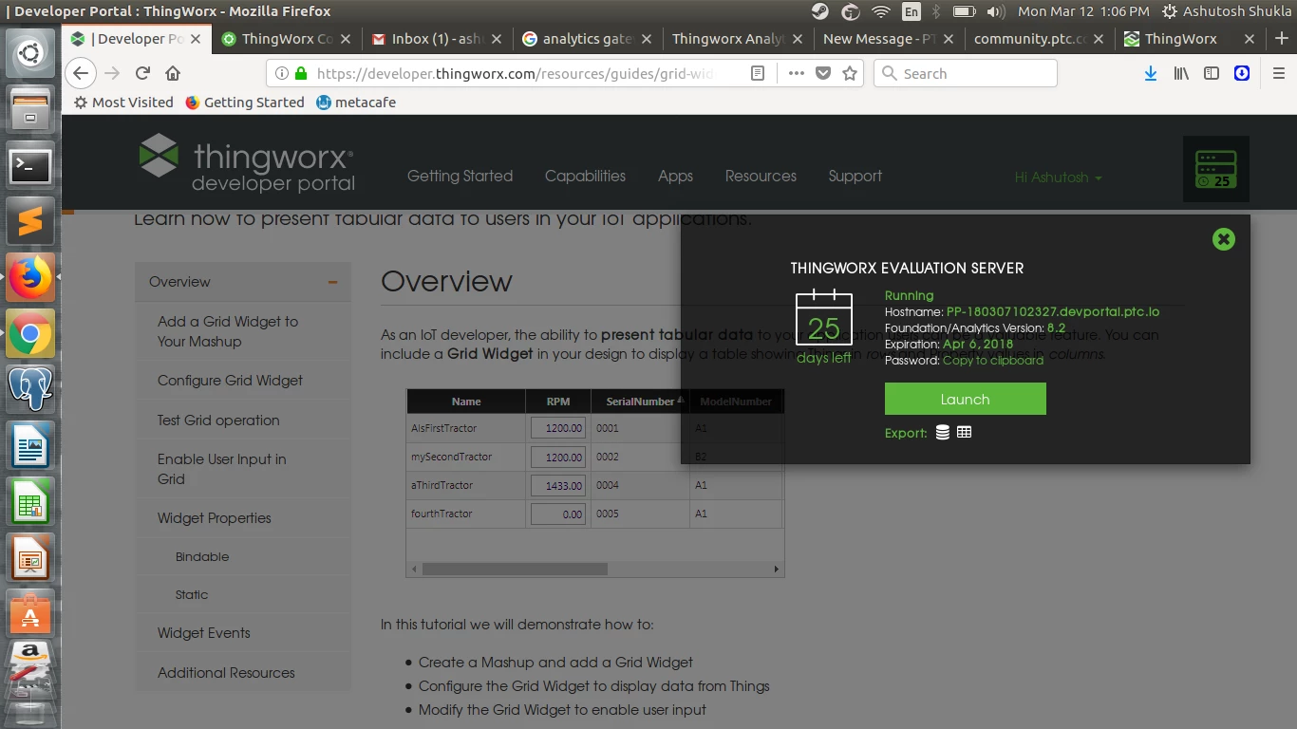Switch to the community.ptc.com tab
This screenshot has height=729, width=1297.
pyautogui.click(x=1038, y=39)
